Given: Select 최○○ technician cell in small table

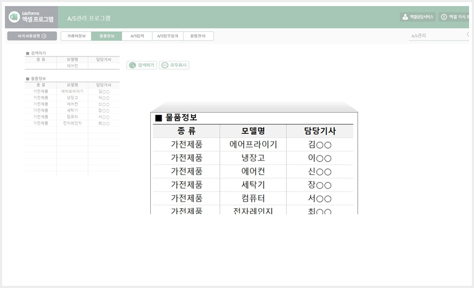Looking at the screenshot, I should tap(104, 123).
